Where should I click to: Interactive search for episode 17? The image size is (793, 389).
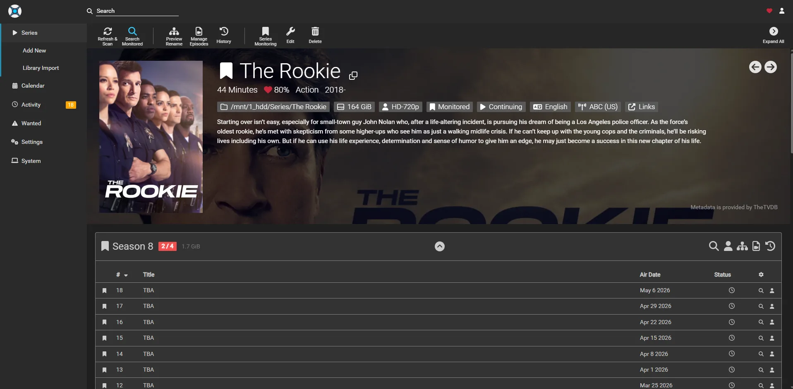[x=772, y=306]
